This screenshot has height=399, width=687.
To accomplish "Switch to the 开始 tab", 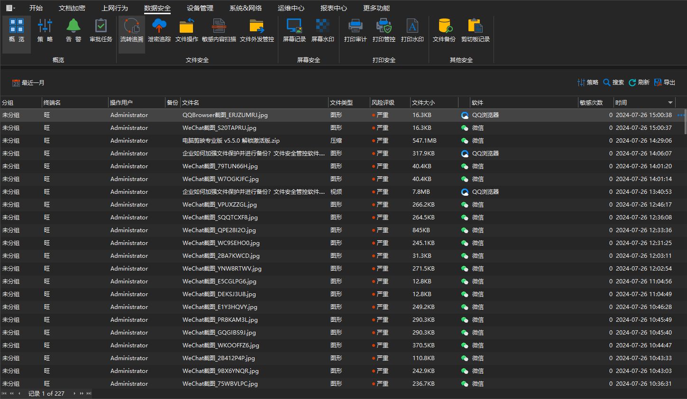I will click(x=36, y=8).
